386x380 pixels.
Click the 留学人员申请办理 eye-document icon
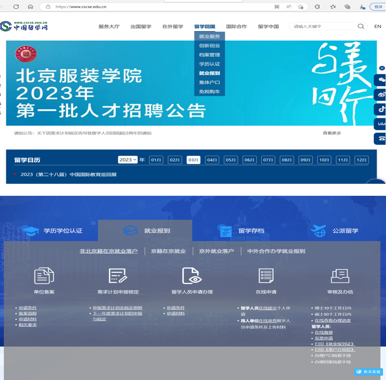pyautogui.click(x=192, y=276)
